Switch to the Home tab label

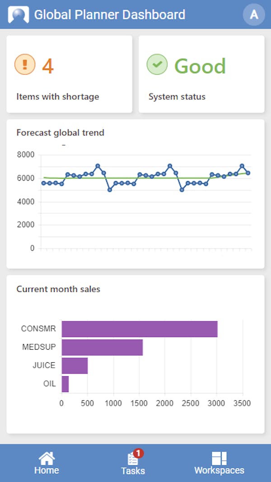tap(47, 470)
